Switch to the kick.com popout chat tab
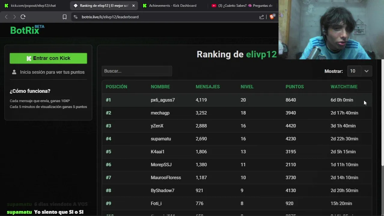The width and height of the screenshot is (384, 216). (34, 5)
